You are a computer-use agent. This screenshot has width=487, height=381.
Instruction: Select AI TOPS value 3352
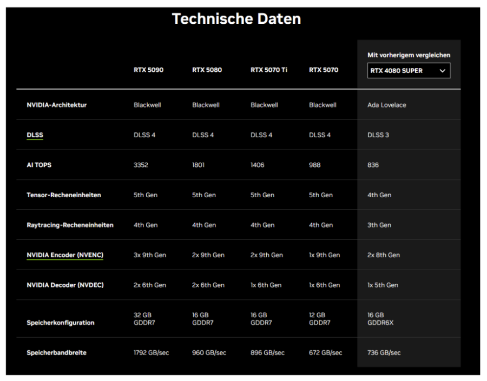click(141, 165)
